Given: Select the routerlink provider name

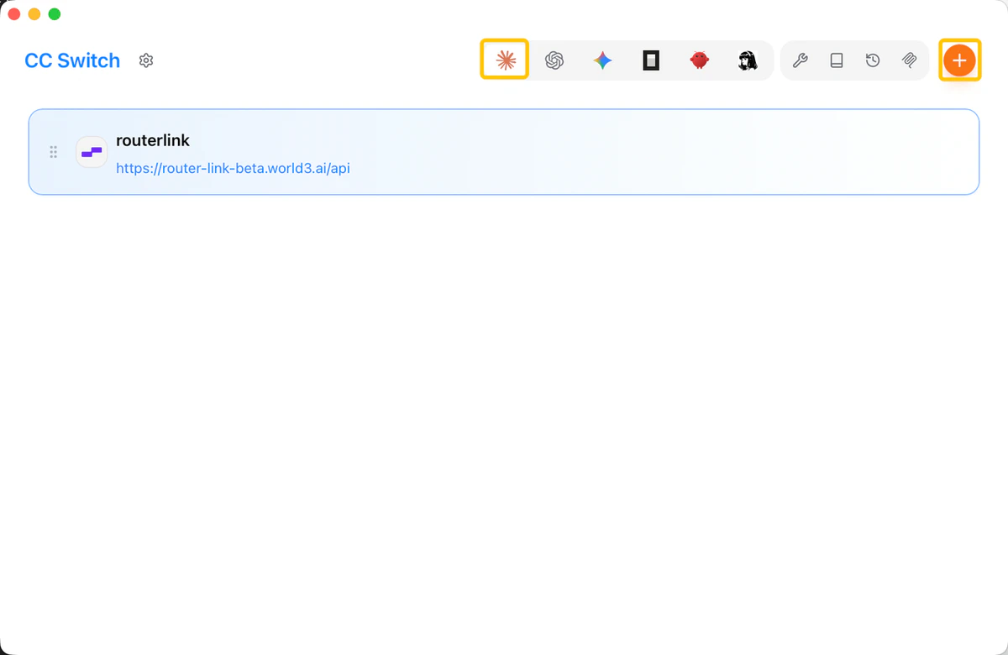Looking at the screenshot, I should click(153, 140).
